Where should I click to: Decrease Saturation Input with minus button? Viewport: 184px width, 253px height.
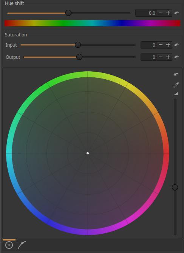161,45
